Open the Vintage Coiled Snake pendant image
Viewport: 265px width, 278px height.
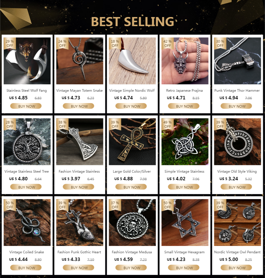27,222
